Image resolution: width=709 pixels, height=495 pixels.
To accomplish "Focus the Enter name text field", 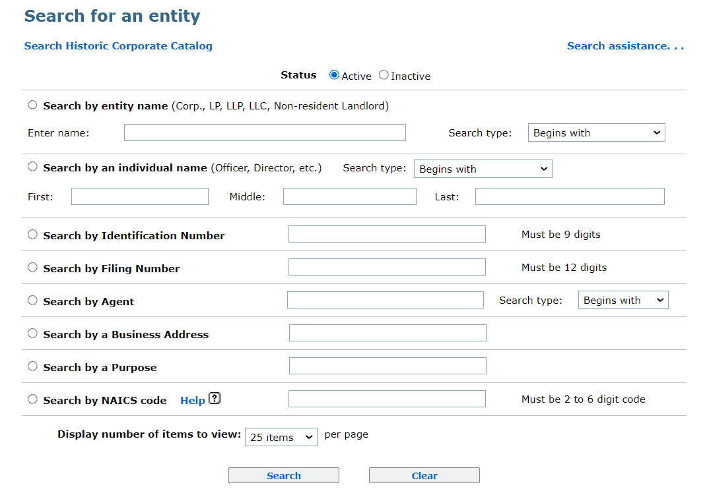I will click(265, 132).
